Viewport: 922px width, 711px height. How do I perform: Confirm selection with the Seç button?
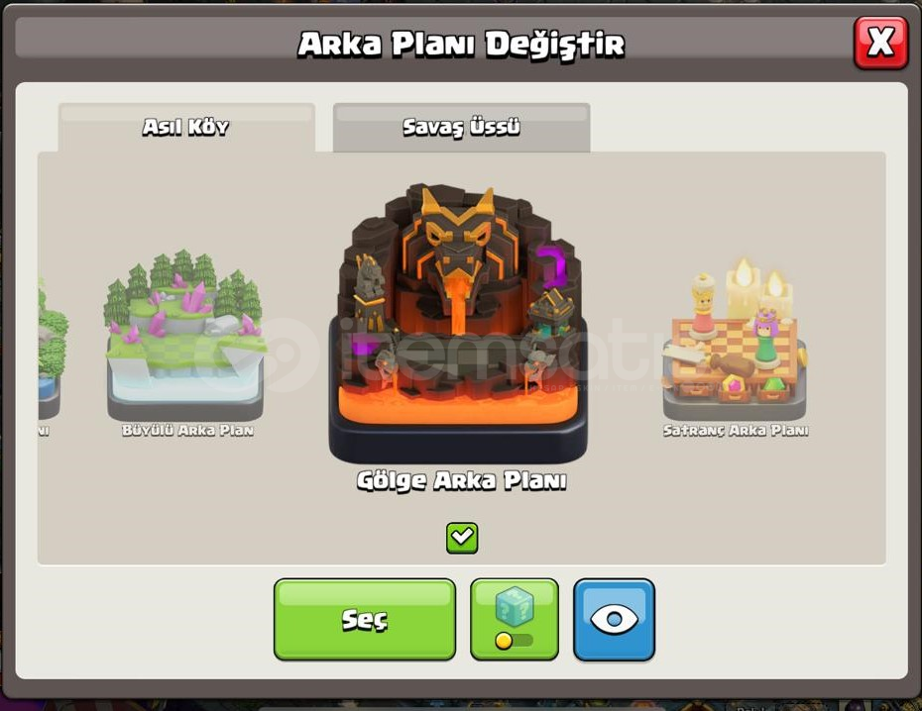[x=365, y=620]
